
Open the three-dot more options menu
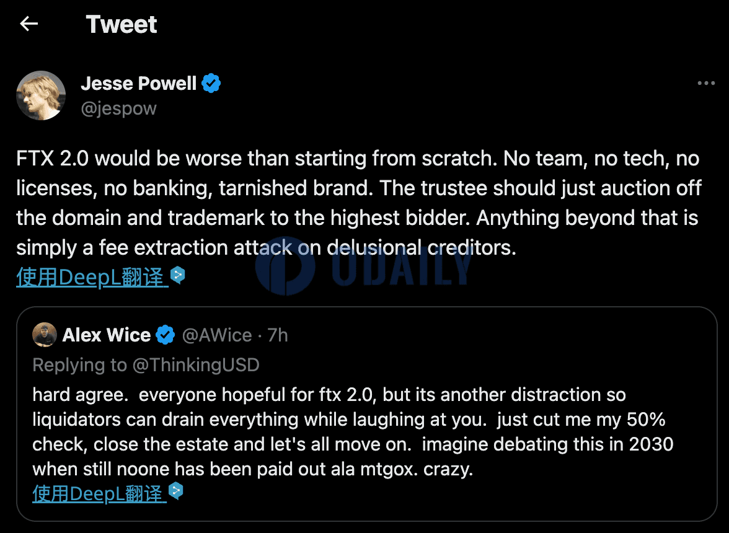(x=705, y=83)
